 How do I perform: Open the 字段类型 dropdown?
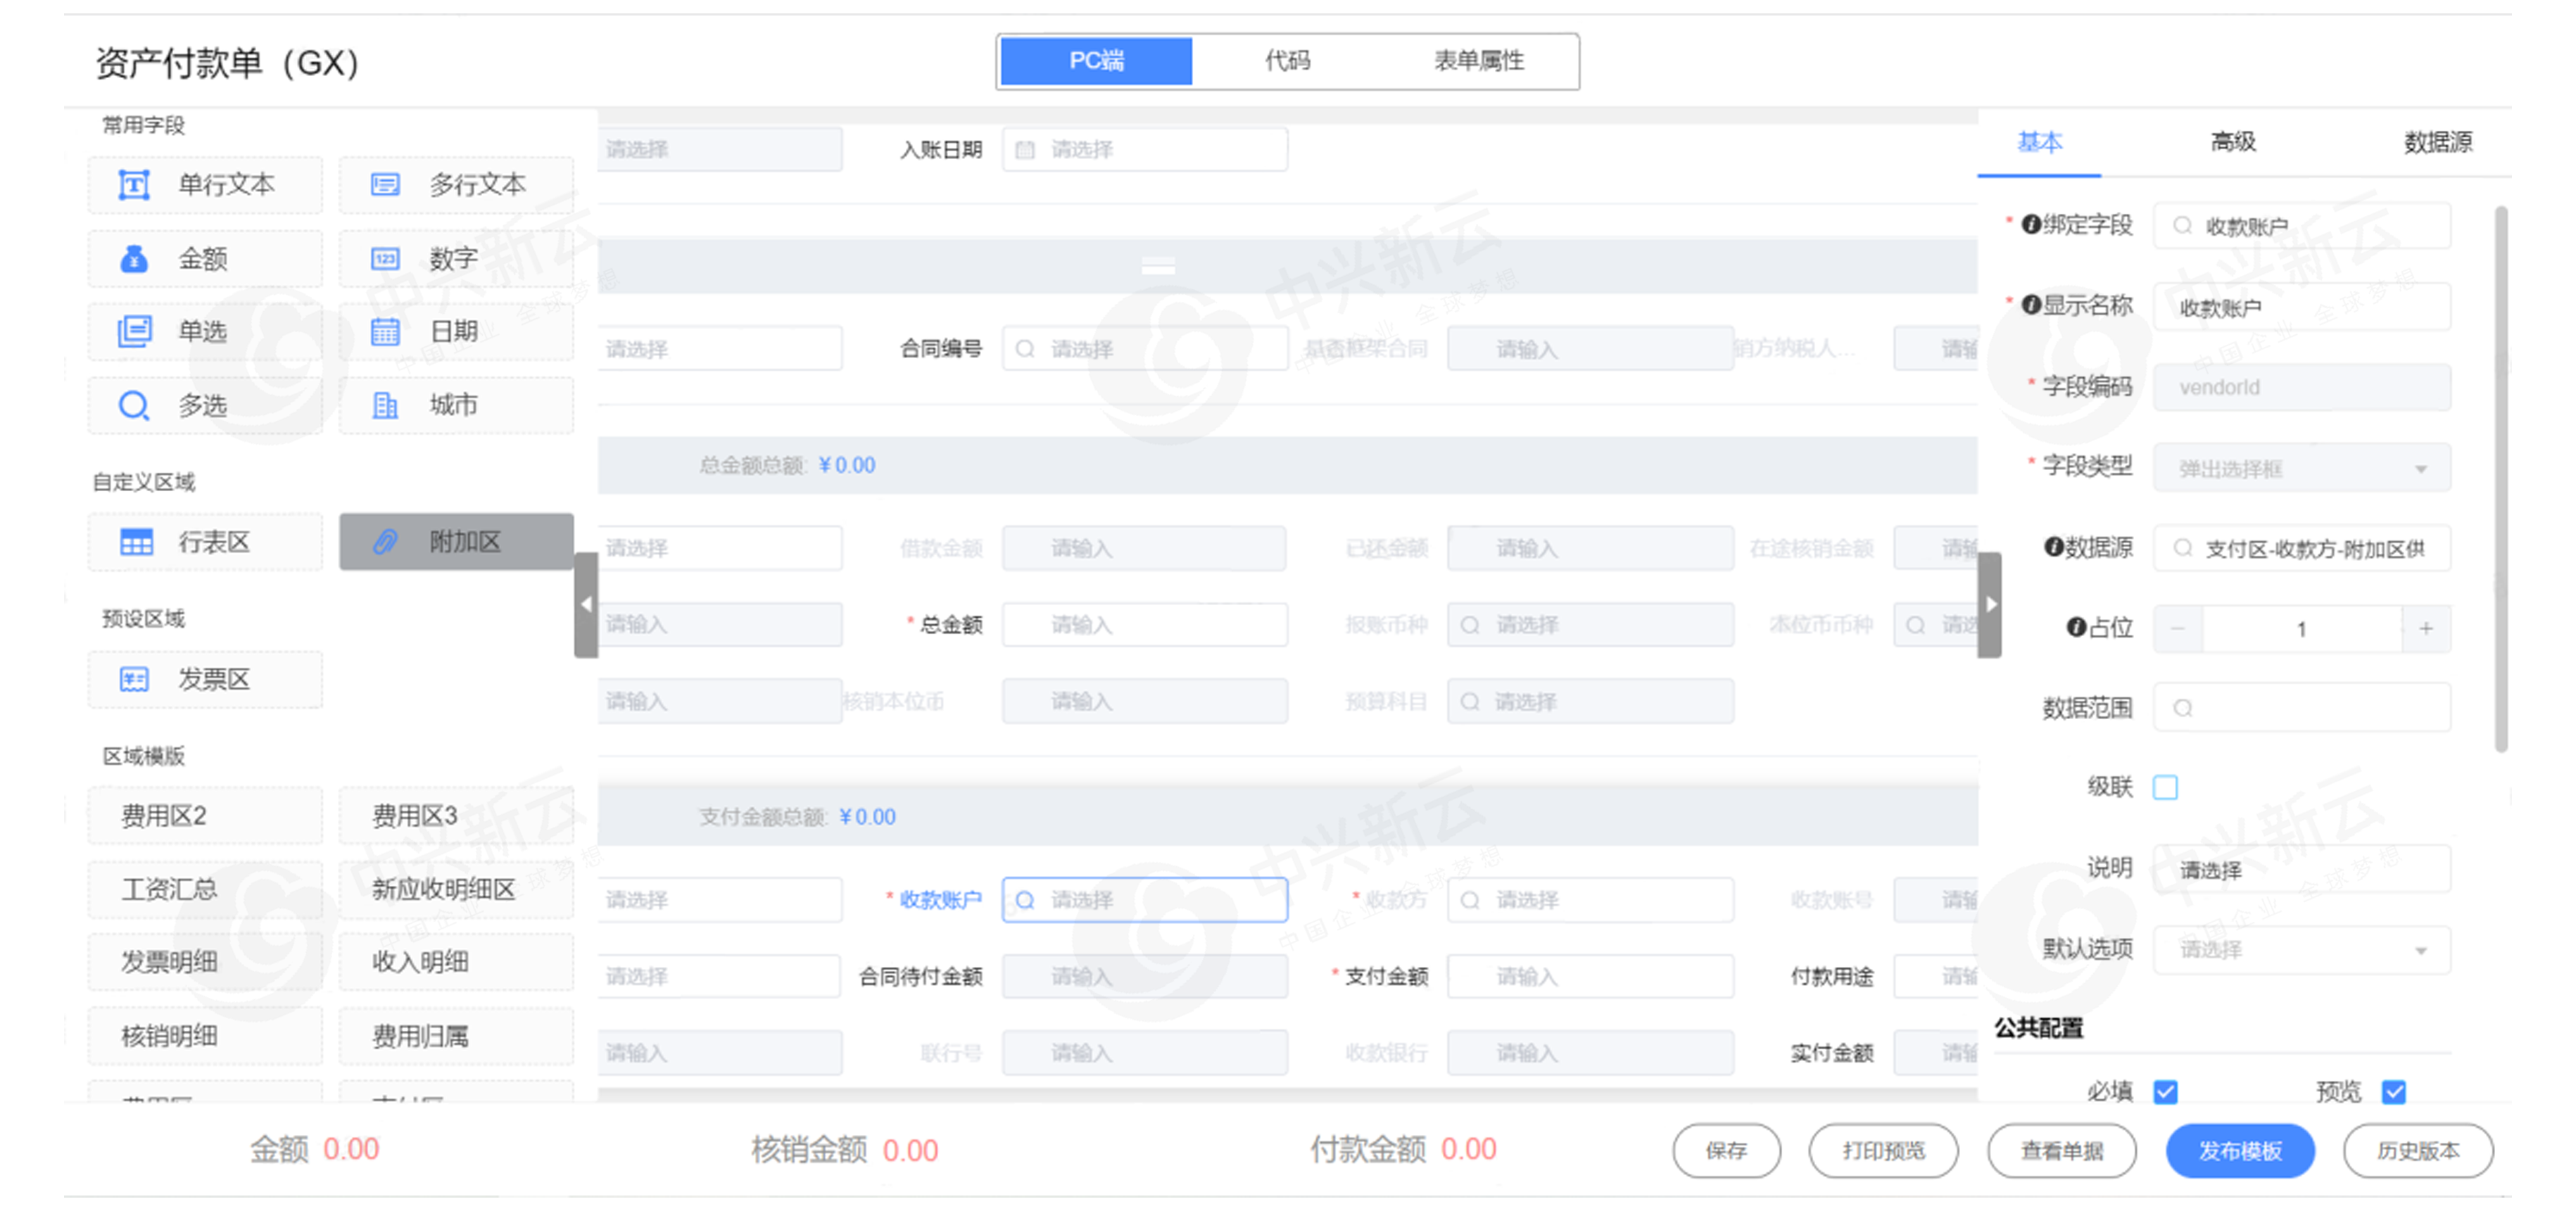coord(2301,468)
